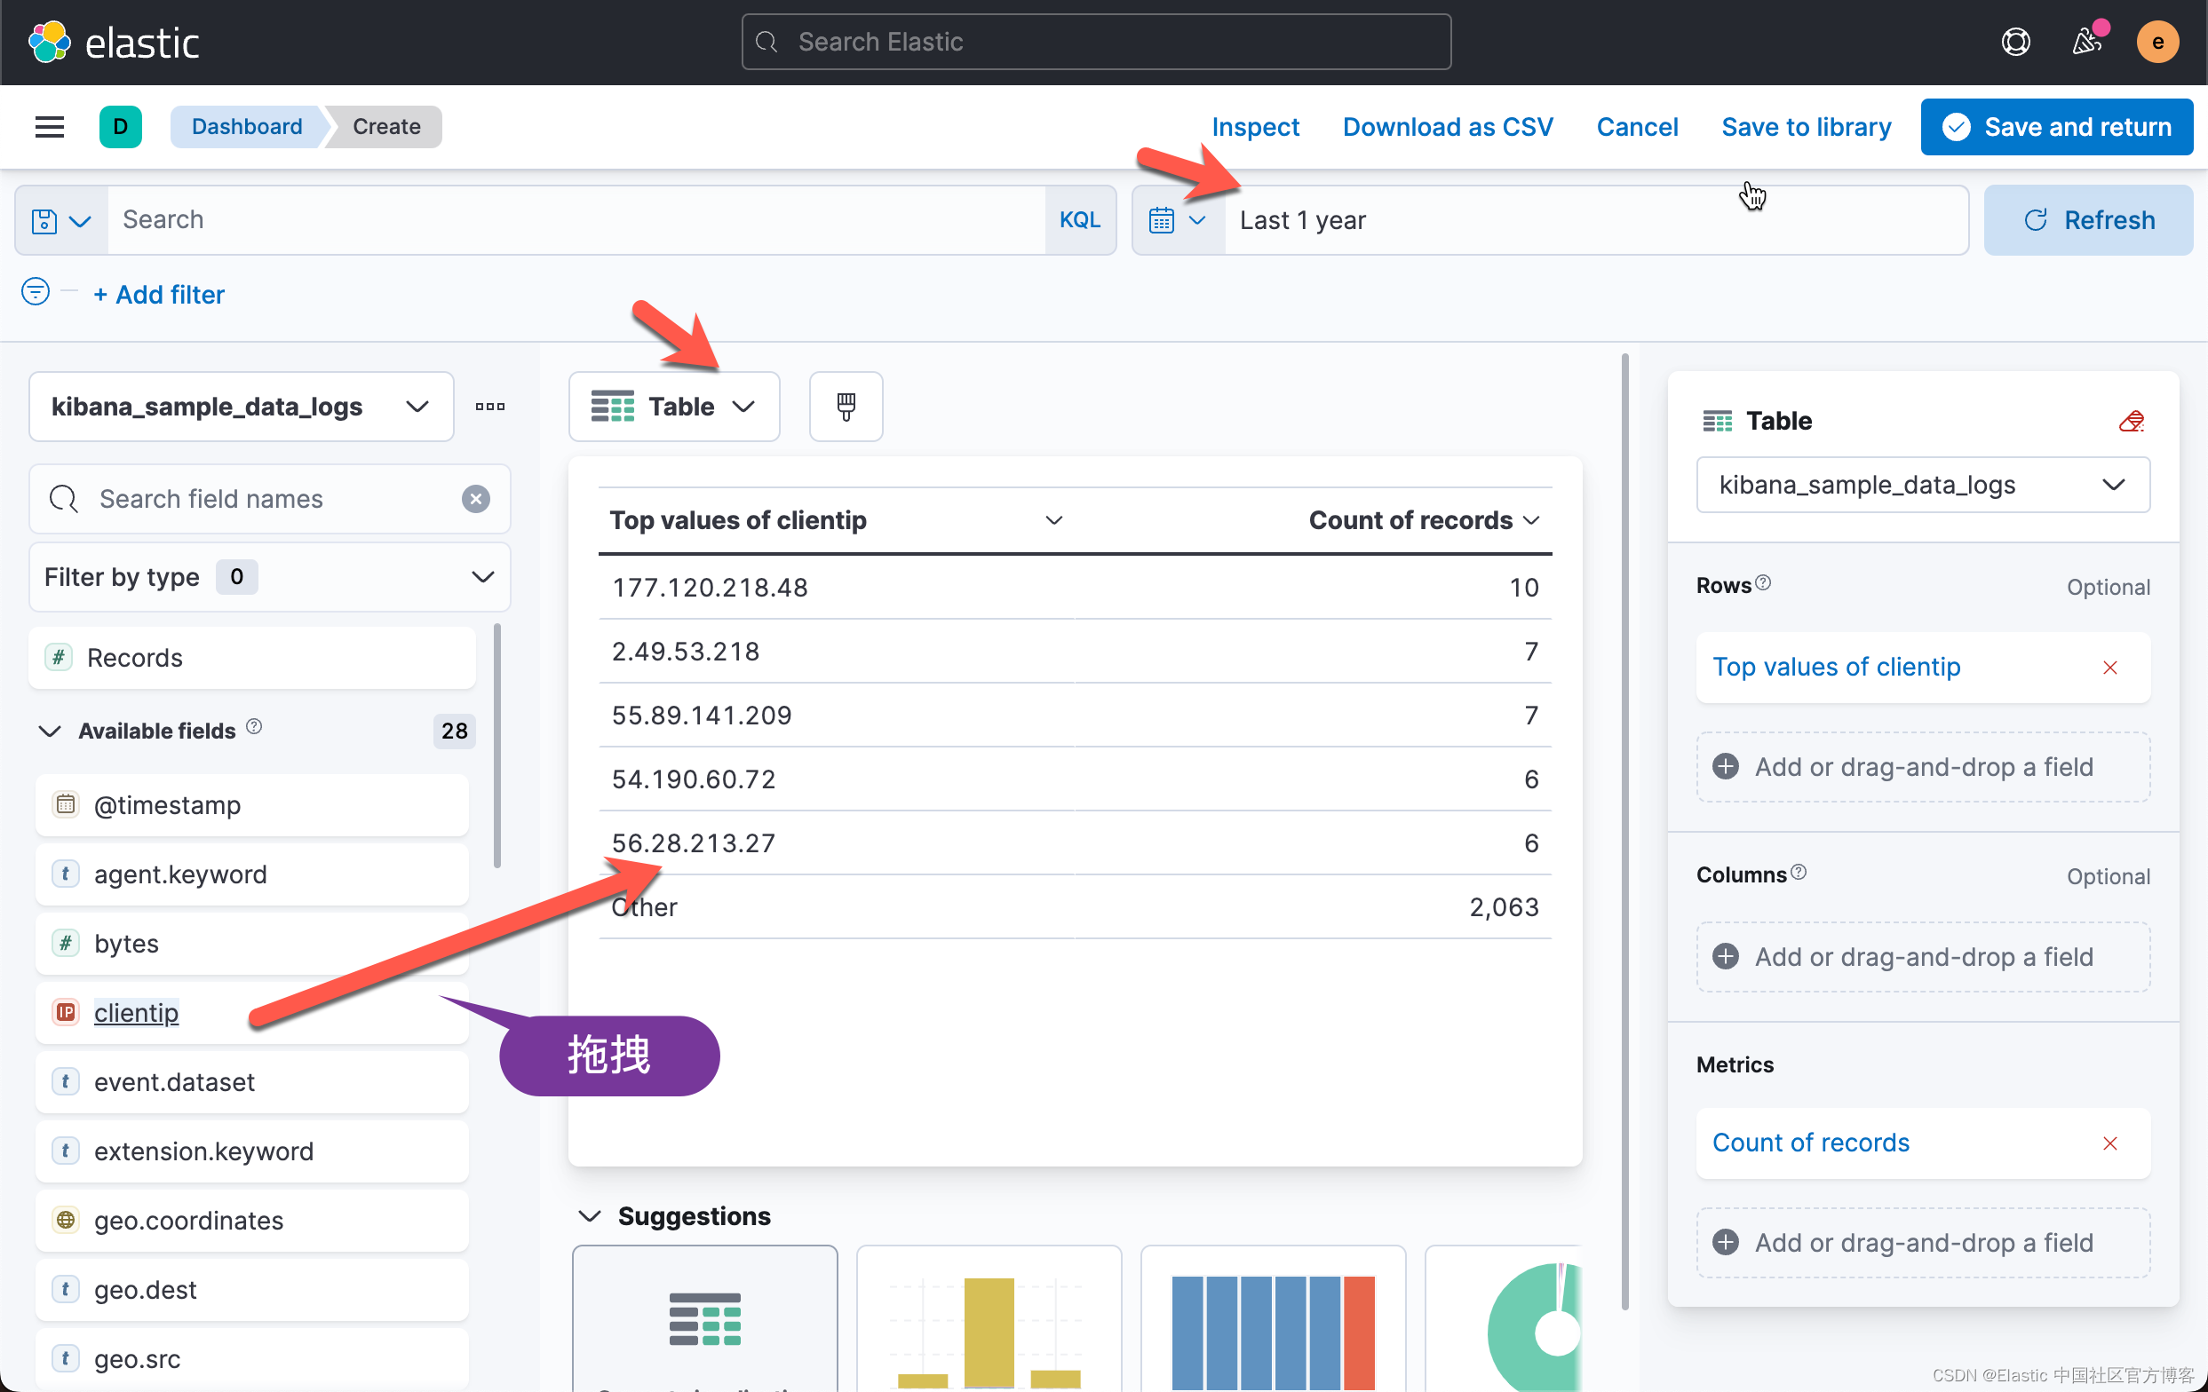The width and height of the screenshot is (2208, 1392).
Task: Click the three-dot index pattern options
Action: pyautogui.click(x=489, y=407)
